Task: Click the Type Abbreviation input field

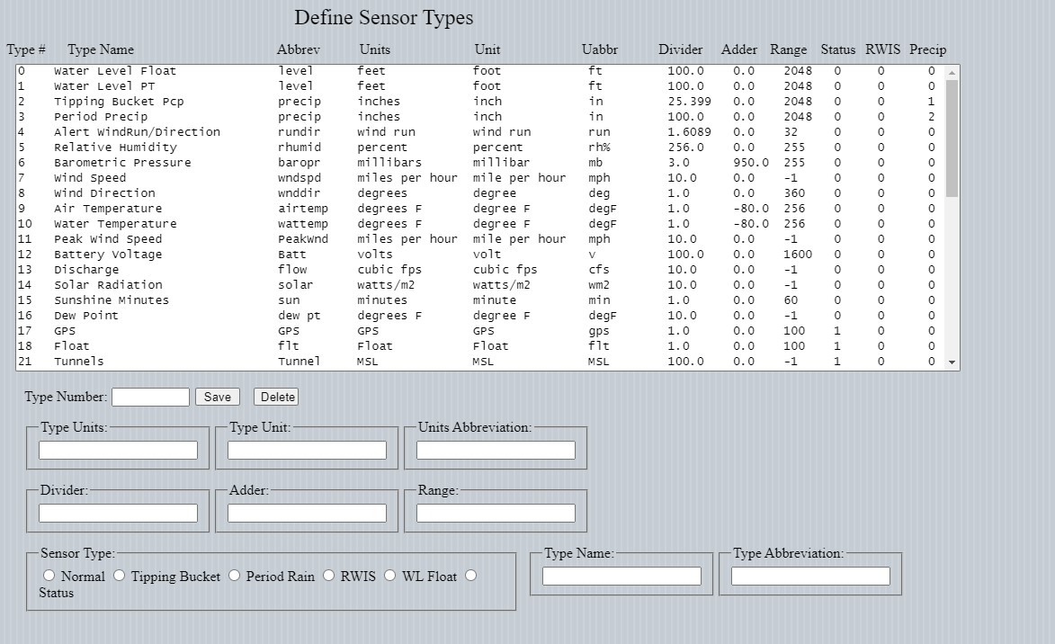Action: (x=810, y=576)
